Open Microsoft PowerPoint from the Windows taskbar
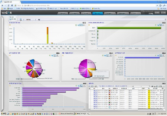Image resolution: width=167 pixels, height=116 pixels. click(x=66, y=114)
